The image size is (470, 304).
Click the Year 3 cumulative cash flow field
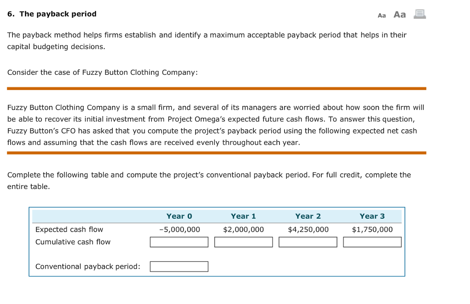pyautogui.click(x=372, y=242)
